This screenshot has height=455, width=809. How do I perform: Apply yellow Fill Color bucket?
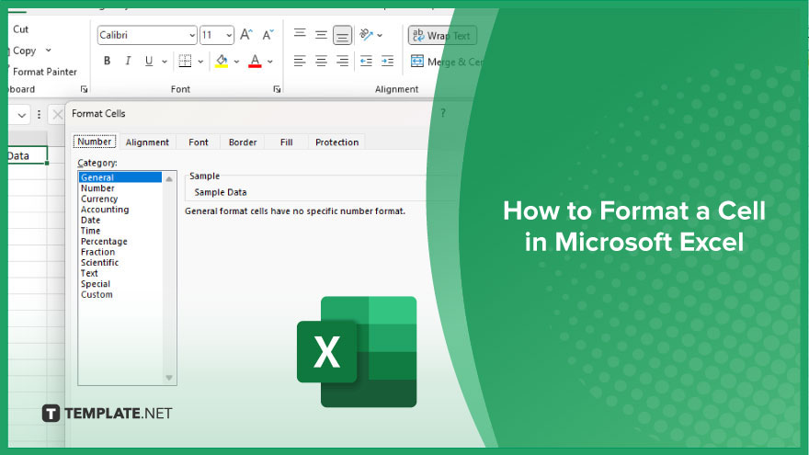[x=222, y=61]
